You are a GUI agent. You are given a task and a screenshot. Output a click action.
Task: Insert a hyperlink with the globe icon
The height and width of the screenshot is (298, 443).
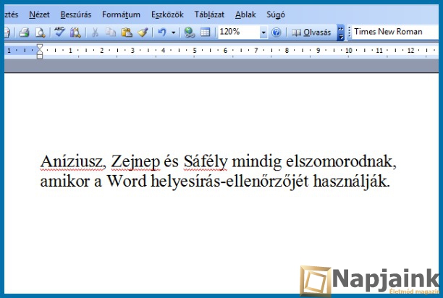pos(190,33)
